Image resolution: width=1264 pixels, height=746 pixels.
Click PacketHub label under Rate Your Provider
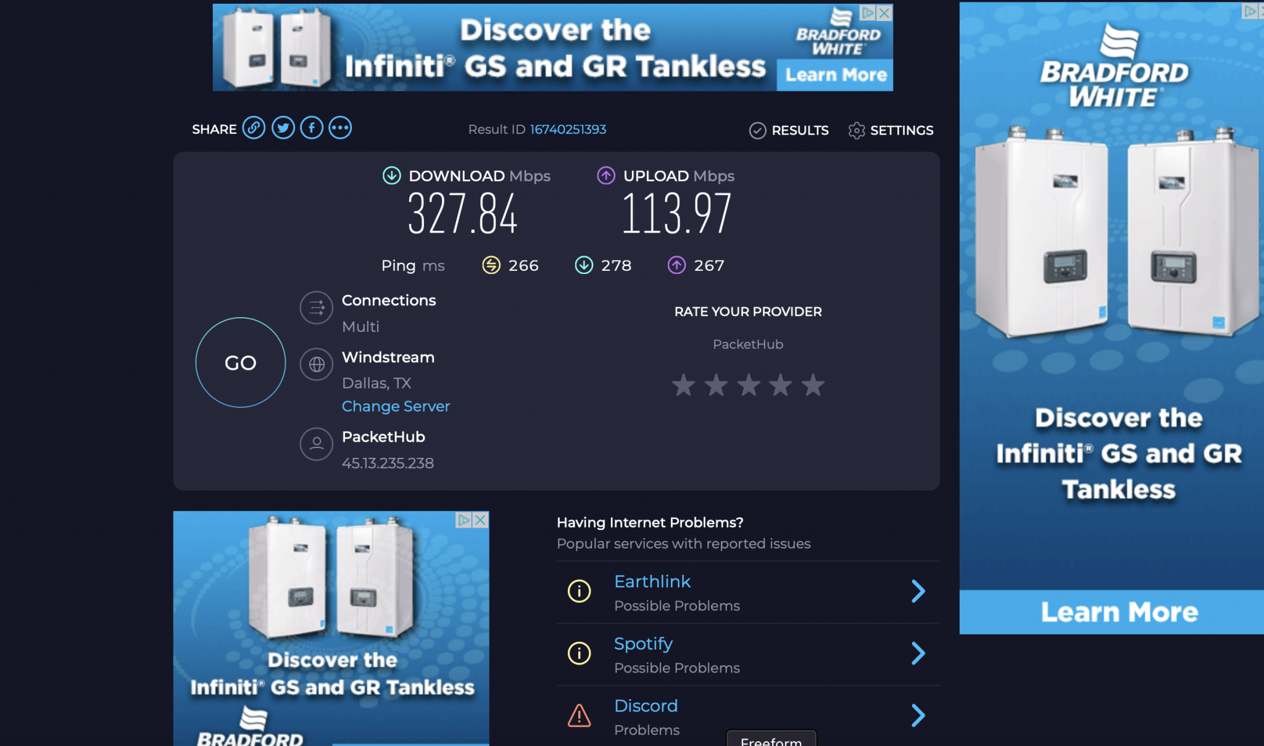[748, 344]
